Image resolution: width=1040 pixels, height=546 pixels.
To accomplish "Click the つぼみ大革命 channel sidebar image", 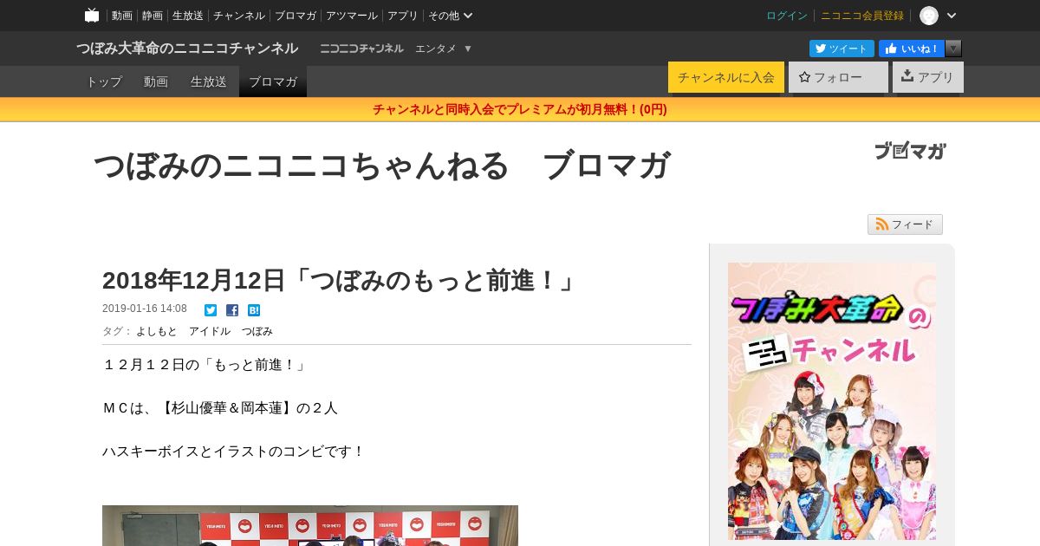I will pos(832,401).
